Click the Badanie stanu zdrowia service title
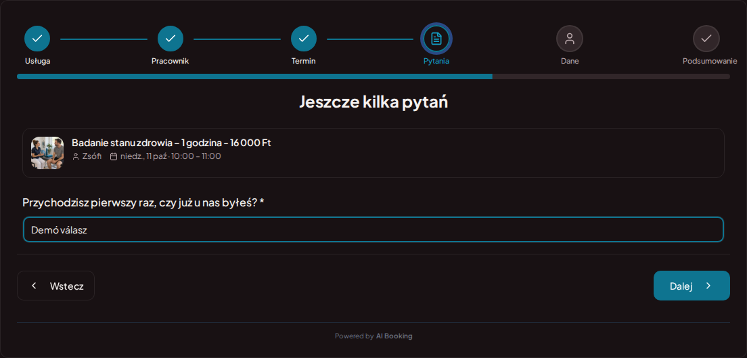Screen dimensions: 747x358 (171, 143)
